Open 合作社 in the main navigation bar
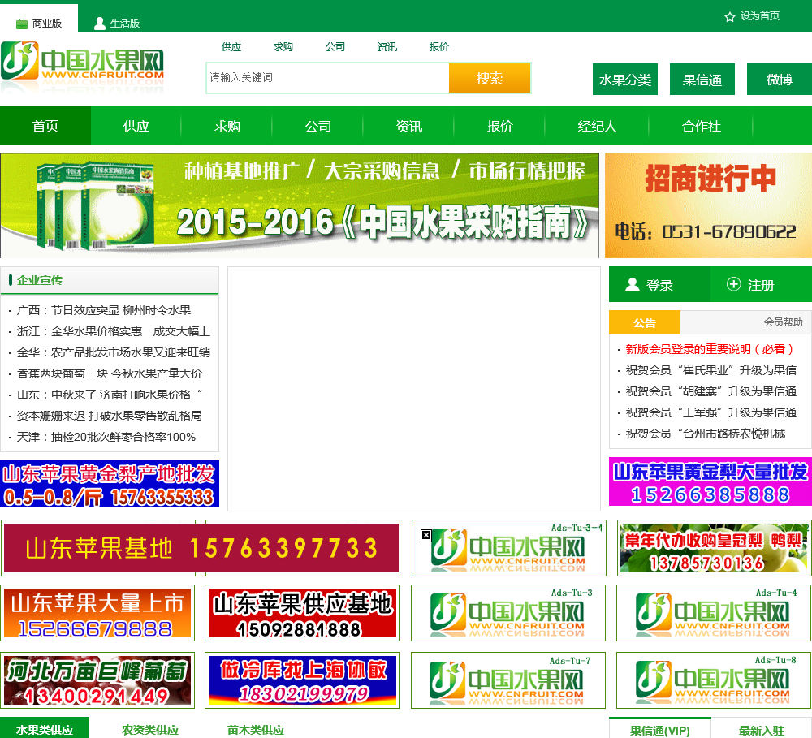812x738 pixels. 702,125
